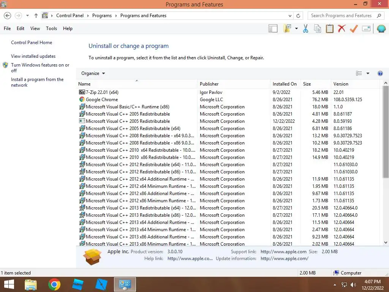Viewport: 389px width, 292px height.
Task: Click Control Panel in the breadcrumb
Action: pyautogui.click(x=70, y=16)
